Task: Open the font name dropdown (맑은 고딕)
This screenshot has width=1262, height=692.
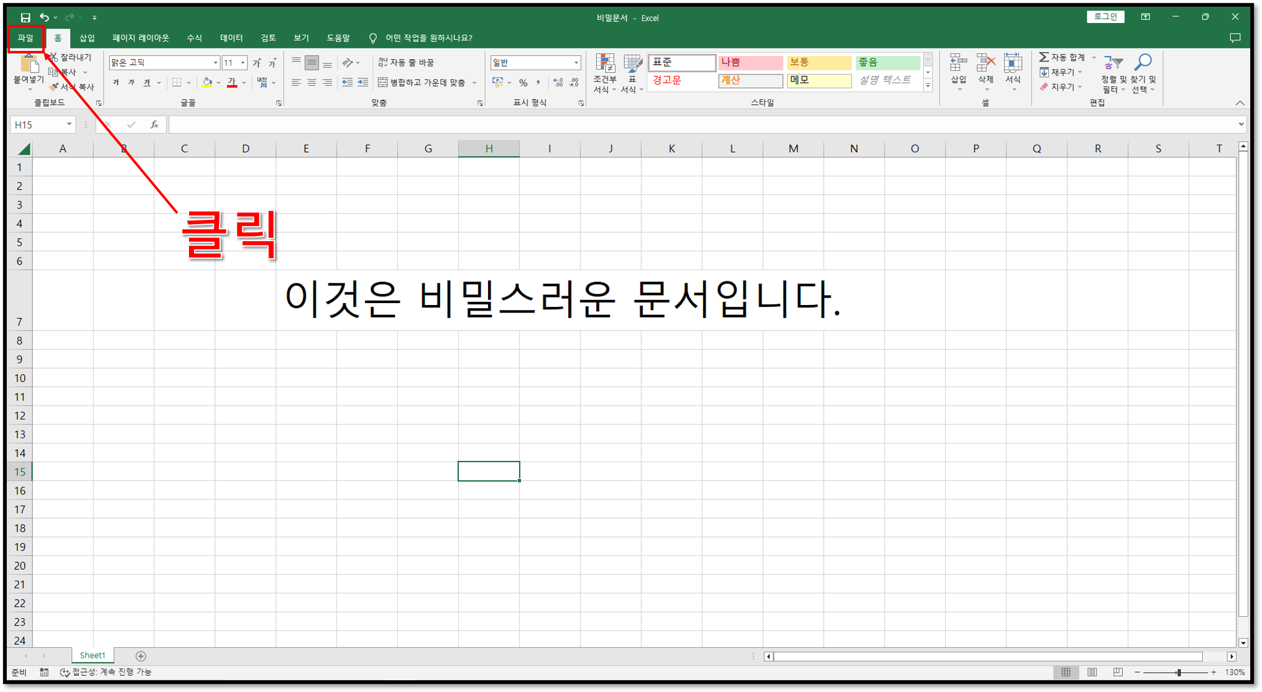Action: tap(215, 63)
